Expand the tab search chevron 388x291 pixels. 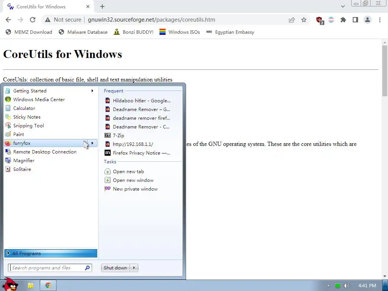(x=343, y=6)
